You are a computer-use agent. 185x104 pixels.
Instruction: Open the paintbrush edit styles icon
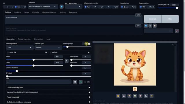pyautogui.click(x=177, y=31)
